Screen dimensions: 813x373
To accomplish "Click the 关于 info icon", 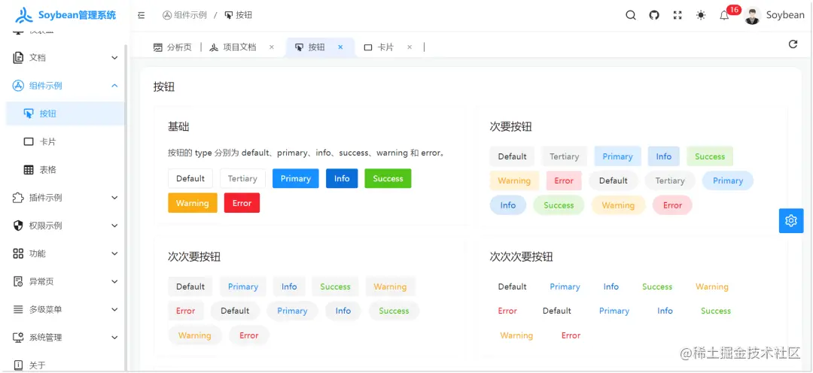I will click(x=18, y=365).
